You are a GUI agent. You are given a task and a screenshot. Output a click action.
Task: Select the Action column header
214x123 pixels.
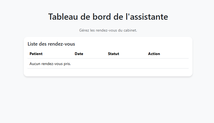(154, 54)
